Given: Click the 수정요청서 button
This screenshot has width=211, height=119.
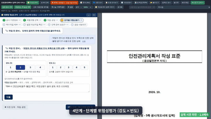Looking at the screenshot, I should pos(126,3).
